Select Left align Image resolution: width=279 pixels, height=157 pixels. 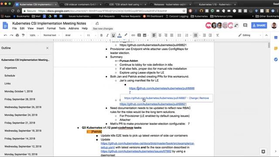pos(154,35)
